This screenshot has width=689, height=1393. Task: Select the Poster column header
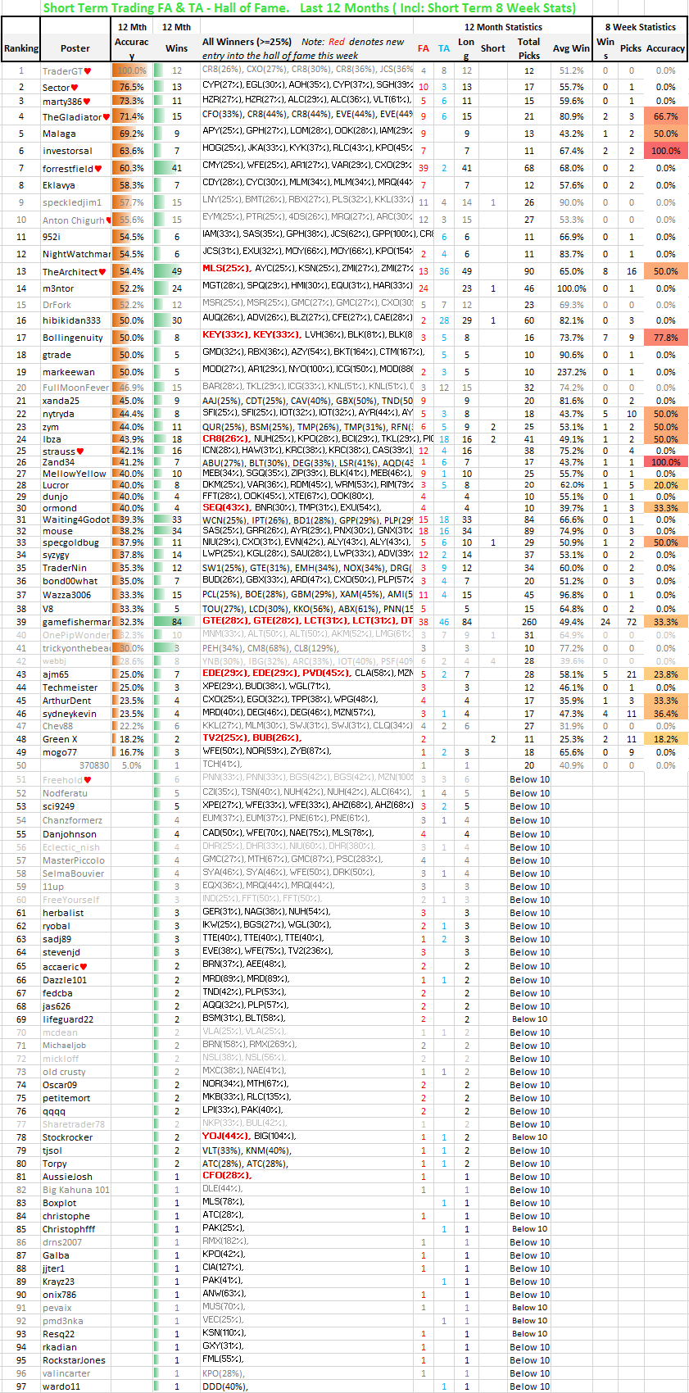coord(75,48)
